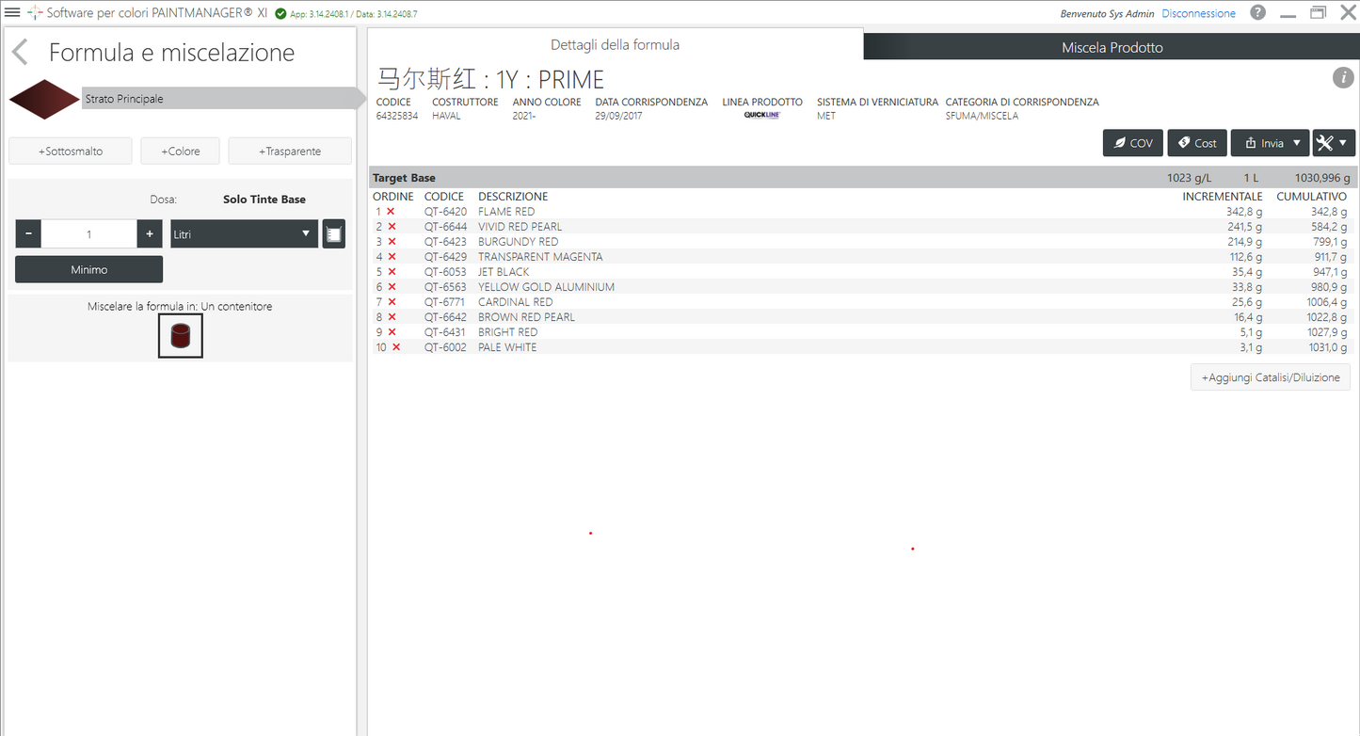This screenshot has height=736, width=1360.
Task: Click the 1030,996 g total weight
Action: (1322, 178)
